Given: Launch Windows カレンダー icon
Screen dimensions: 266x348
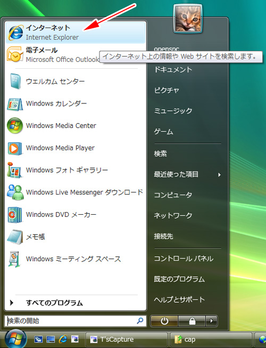Looking at the screenshot, I should click(x=14, y=104).
